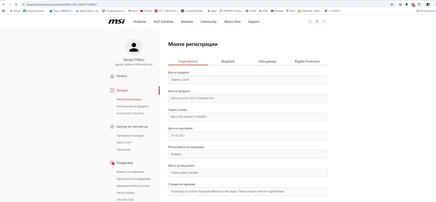The image size is (436, 202).
Task: Click the browser forward arrow
Action: [10, 4]
